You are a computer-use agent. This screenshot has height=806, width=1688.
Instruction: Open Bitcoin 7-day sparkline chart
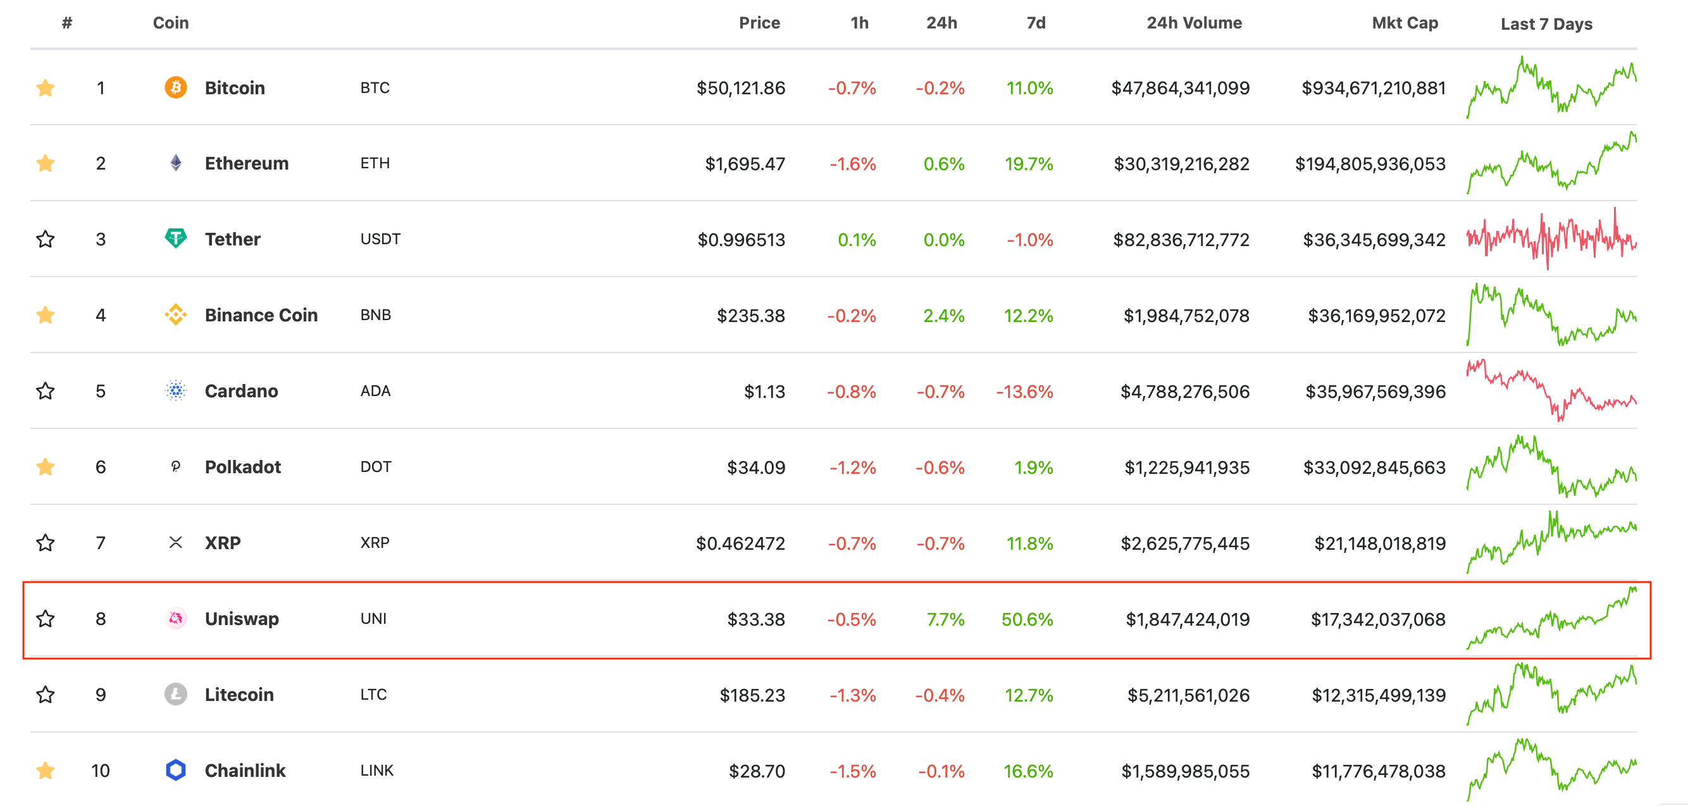pyautogui.click(x=1551, y=87)
